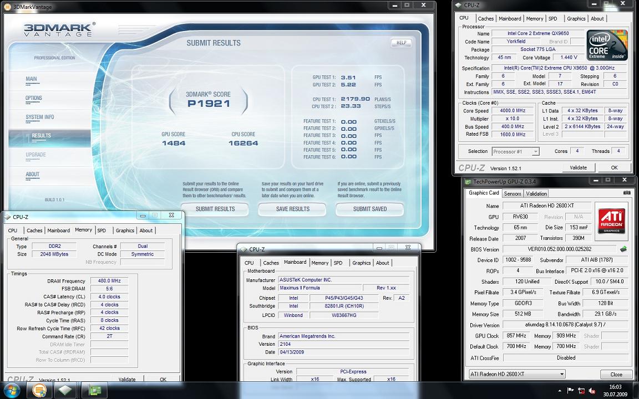639x399 pixels.
Task: Click the GPU score value 1484
Action: [174, 143]
